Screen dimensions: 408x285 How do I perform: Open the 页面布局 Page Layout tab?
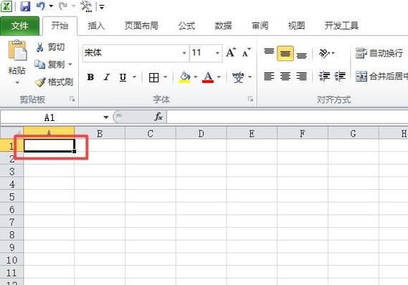141,26
